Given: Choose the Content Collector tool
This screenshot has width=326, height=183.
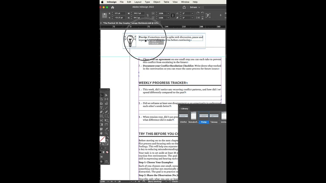Looking at the screenshot, I should pyautogui.click(x=101, y=103).
